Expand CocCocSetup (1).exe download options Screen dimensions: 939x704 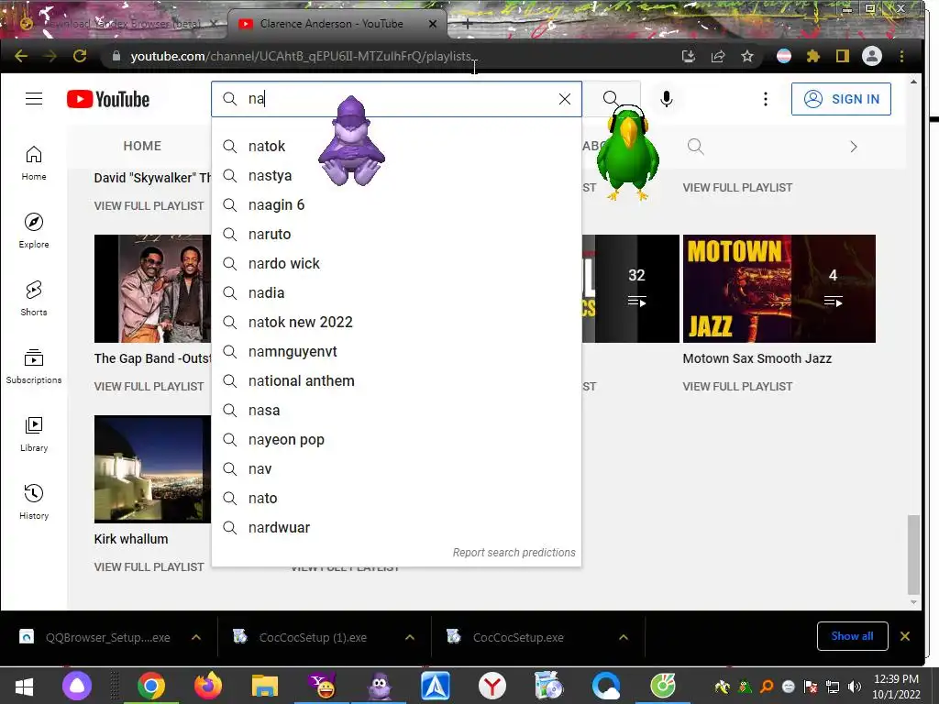pyautogui.click(x=410, y=638)
